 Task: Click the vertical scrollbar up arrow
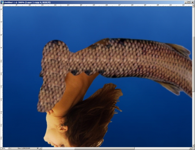click(193, 5)
